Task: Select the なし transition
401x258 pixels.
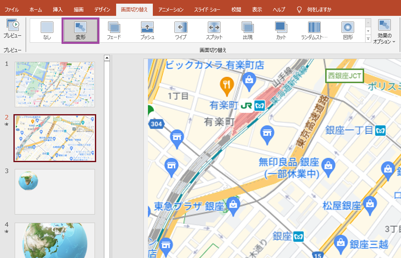Action: [47, 30]
